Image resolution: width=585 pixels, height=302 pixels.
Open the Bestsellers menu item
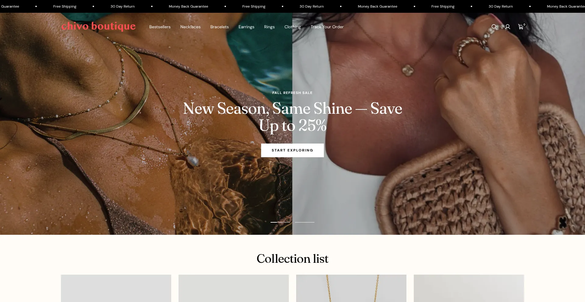click(160, 27)
